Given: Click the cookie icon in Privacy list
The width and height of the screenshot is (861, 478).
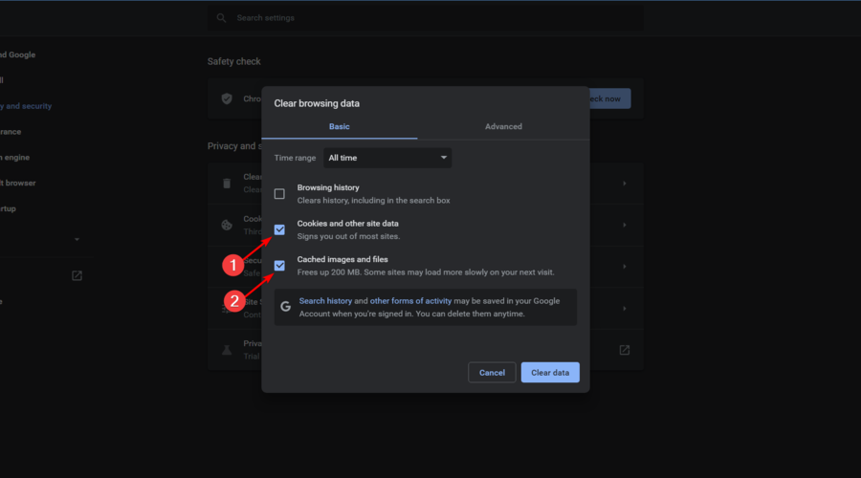Looking at the screenshot, I should pyautogui.click(x=227, y=225).
